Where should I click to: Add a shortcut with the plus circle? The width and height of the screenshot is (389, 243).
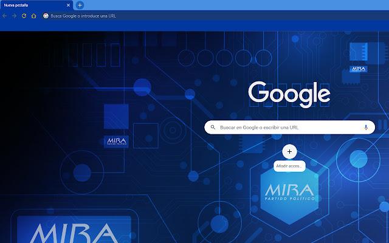point(289,151)
